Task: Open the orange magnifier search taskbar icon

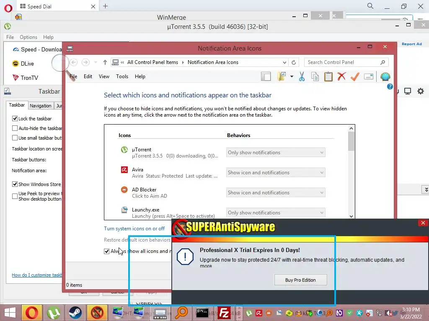Action: (181, 313)
